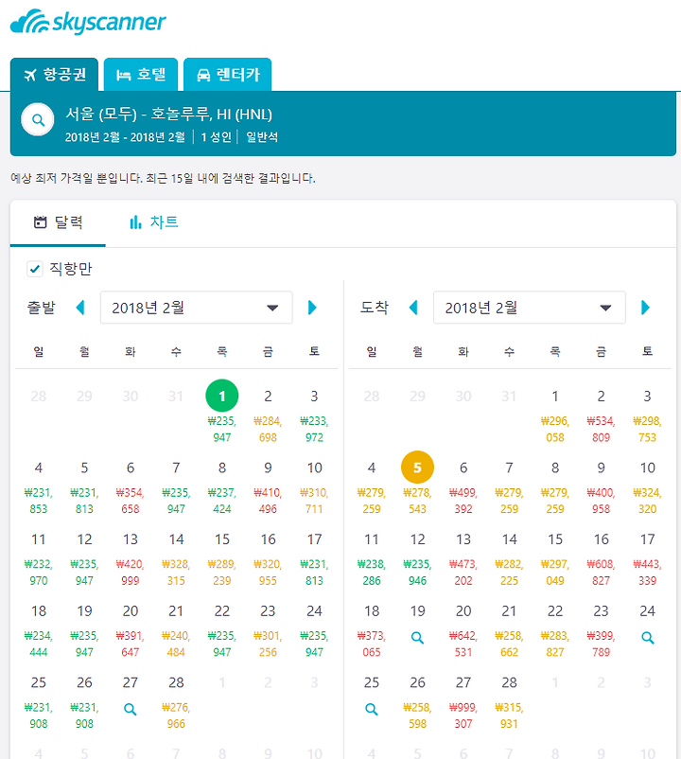Click arrival date 27 priced ₩999,307
The image size is (681, 759).
pos(463,703)
